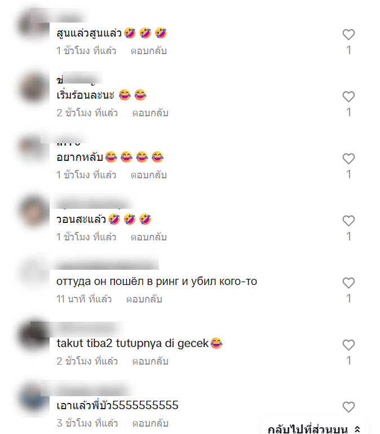Reply to the 'takut tiba2' comment
Image resolution: width=380 pixels, height=434 pixels.
pyautogui.click(x=150, y=361)
